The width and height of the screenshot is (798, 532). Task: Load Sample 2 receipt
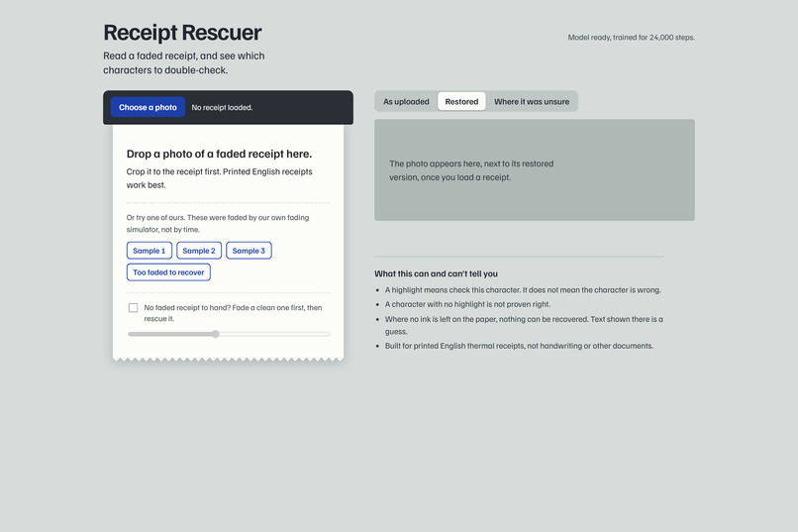(x=199, y=251)
